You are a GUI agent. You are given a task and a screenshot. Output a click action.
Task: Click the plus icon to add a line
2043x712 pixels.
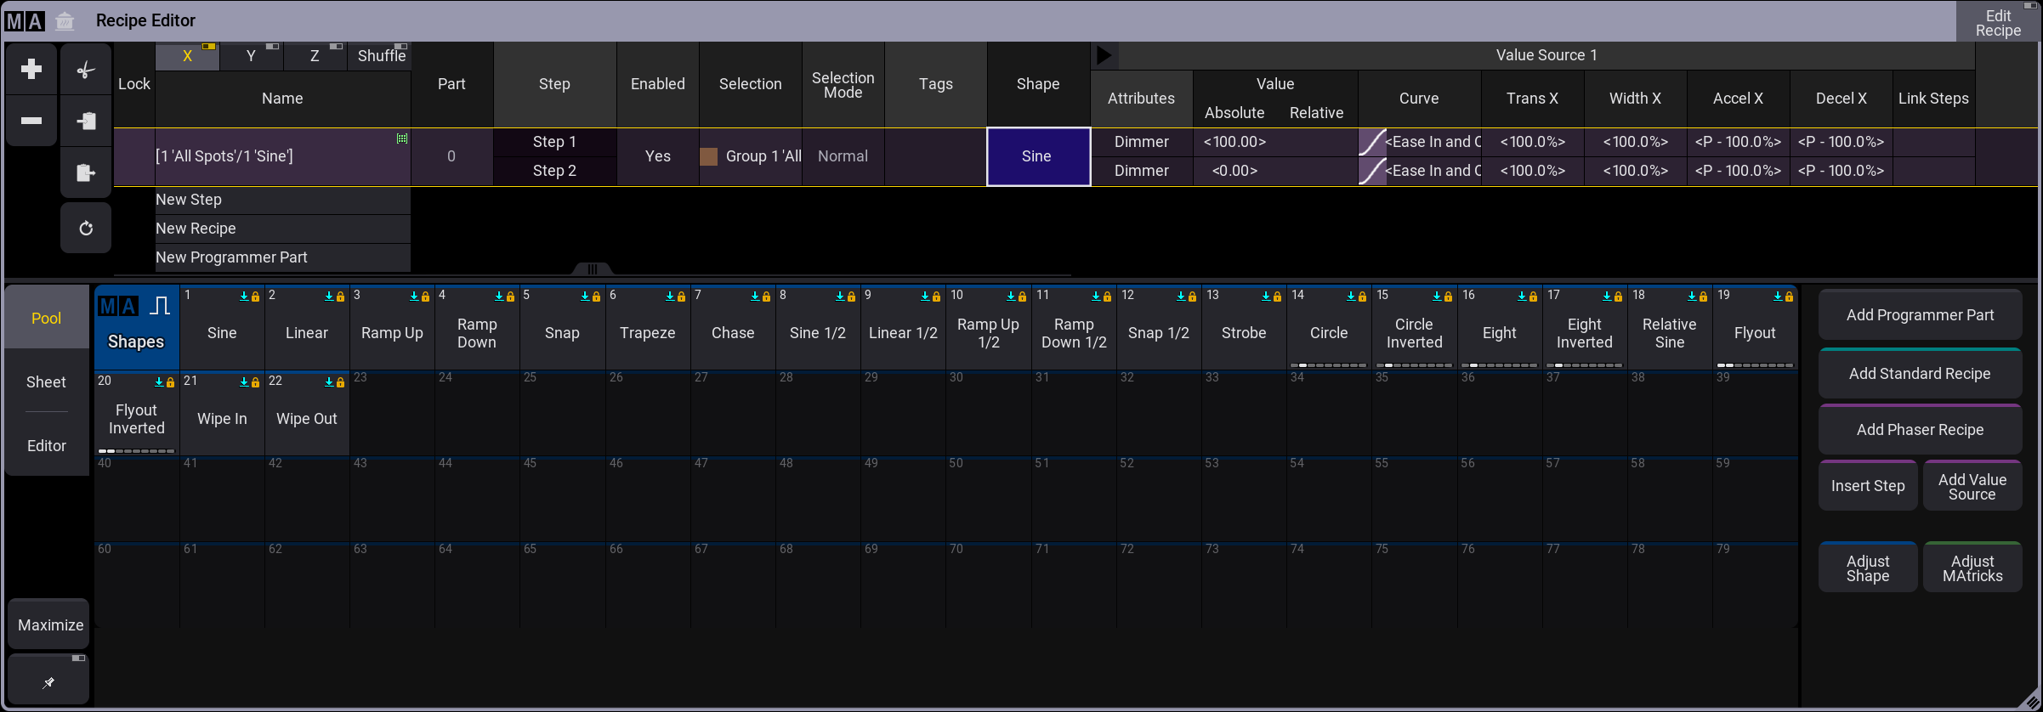pos(31,69)
